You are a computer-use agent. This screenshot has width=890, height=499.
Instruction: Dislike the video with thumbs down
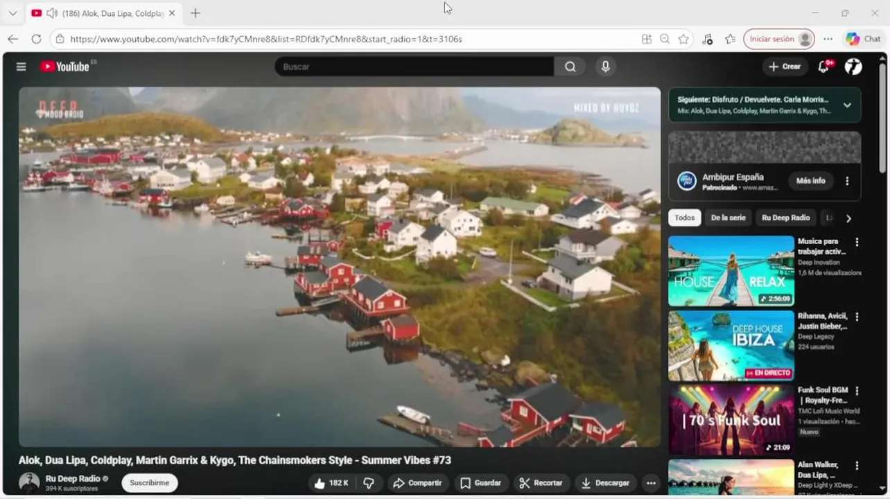coord(369,483)
